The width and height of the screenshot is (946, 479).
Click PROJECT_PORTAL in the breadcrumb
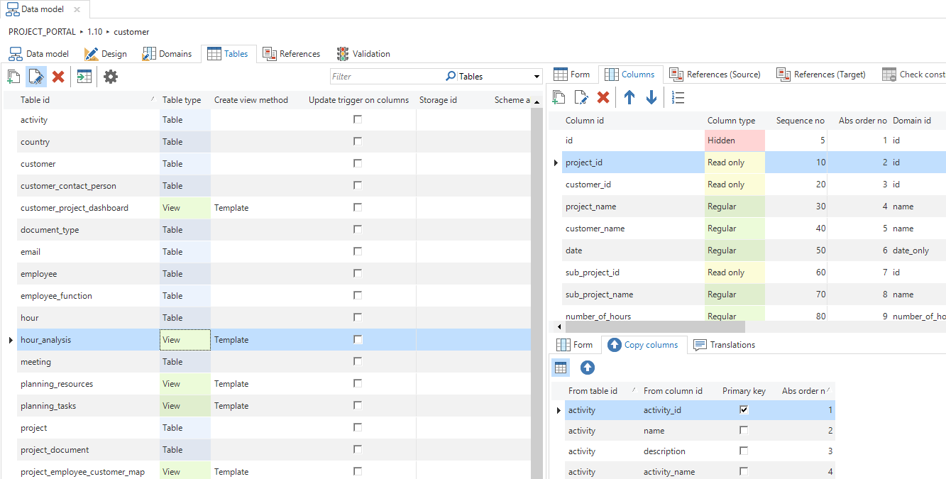[x=43, y=32]
